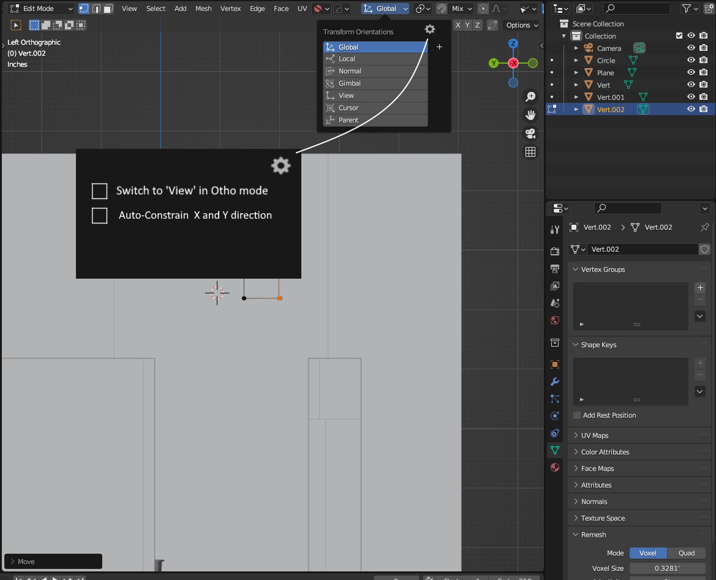The width and height of the screenshot is (716, 580).
Task: Open the Global transform orientation dropdown
Action: click(385, 9)
